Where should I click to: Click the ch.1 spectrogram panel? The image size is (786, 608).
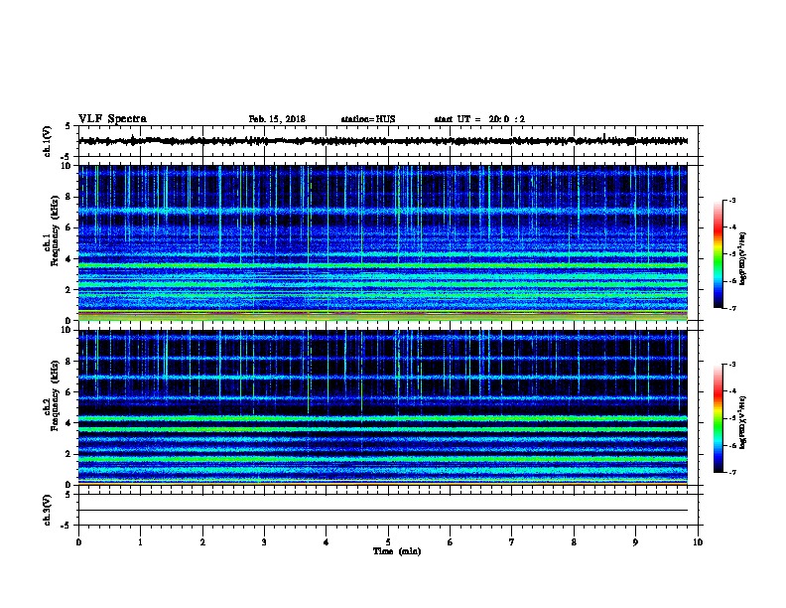(383, 242)
